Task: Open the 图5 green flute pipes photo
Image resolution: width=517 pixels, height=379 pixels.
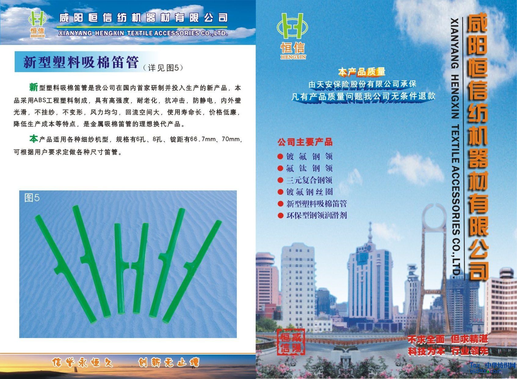Action: 128,264
